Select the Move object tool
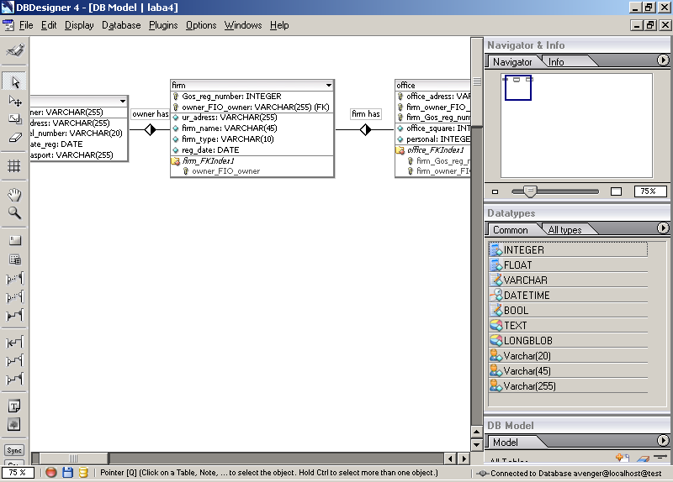 pos(15,101)
